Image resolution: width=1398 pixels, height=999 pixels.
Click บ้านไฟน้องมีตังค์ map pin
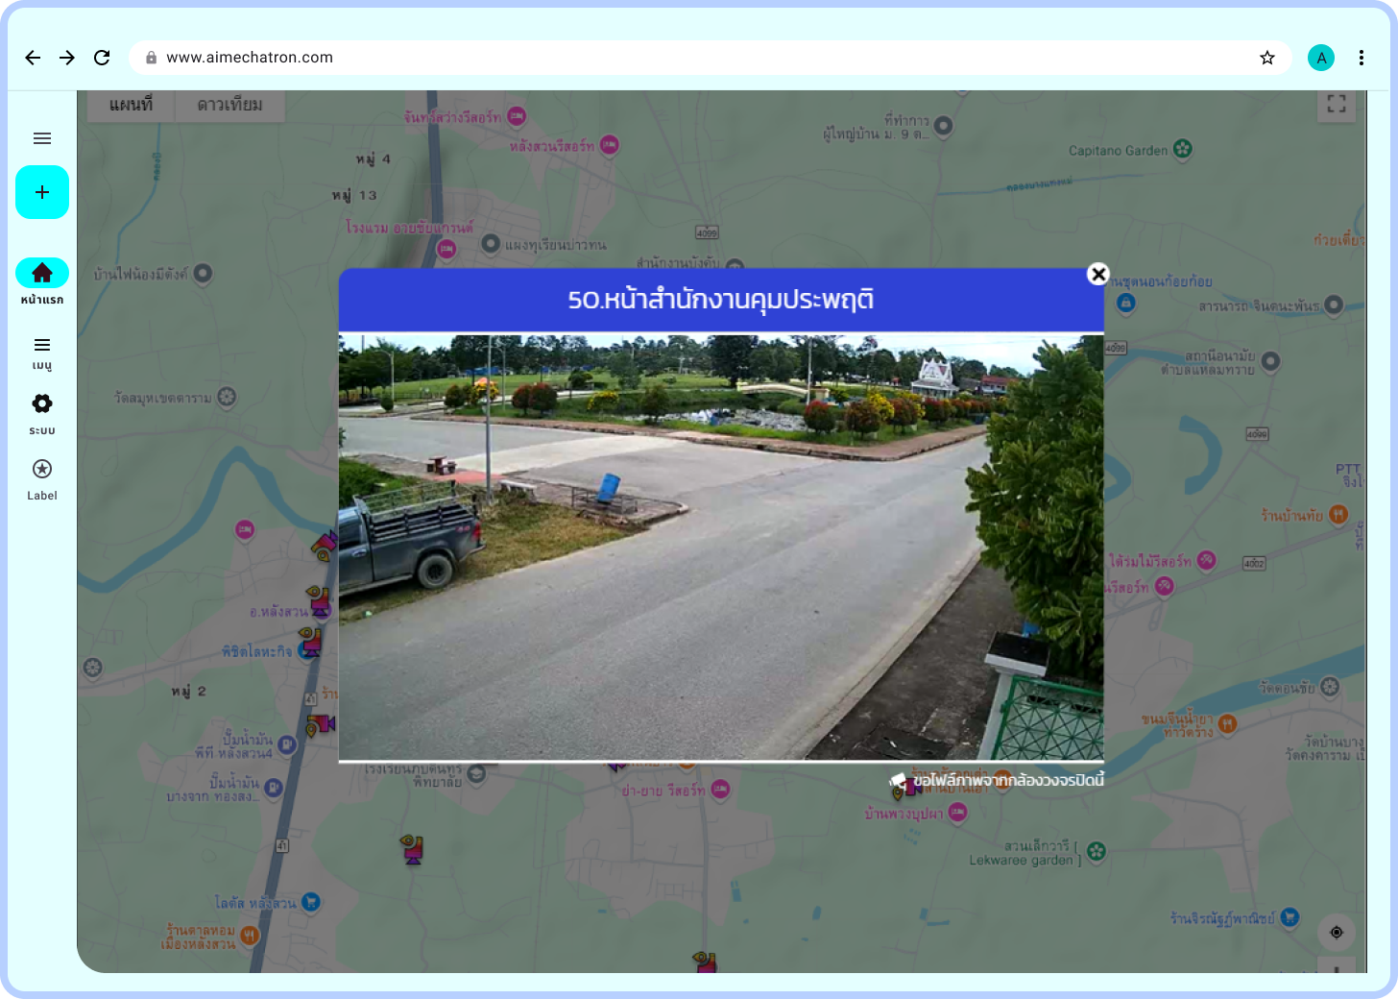[203, 274]
